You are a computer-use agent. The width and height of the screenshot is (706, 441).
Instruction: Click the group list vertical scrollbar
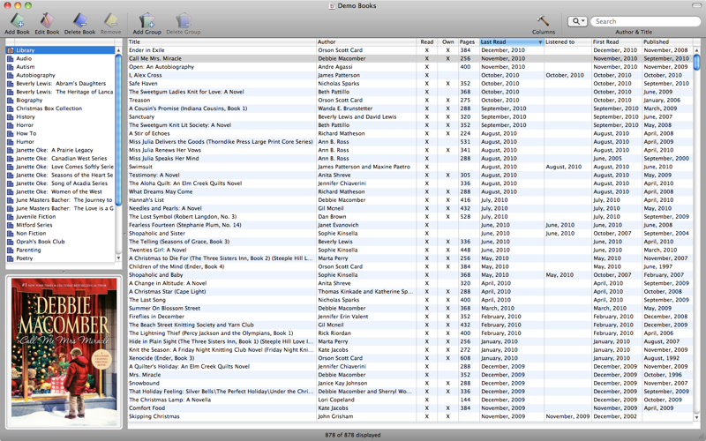pyautogui.click(x=118, y=128)
